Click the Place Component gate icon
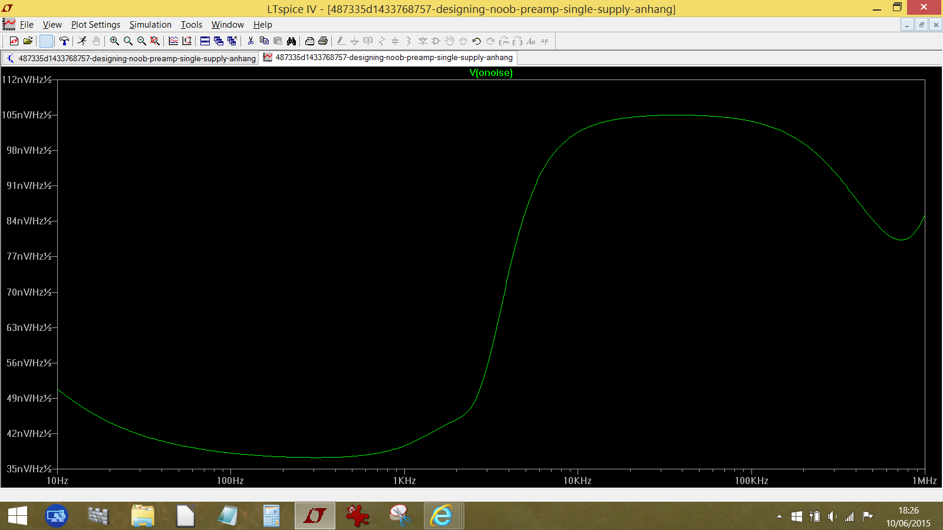This screenshot has width=943, height=530. [436, 41]
